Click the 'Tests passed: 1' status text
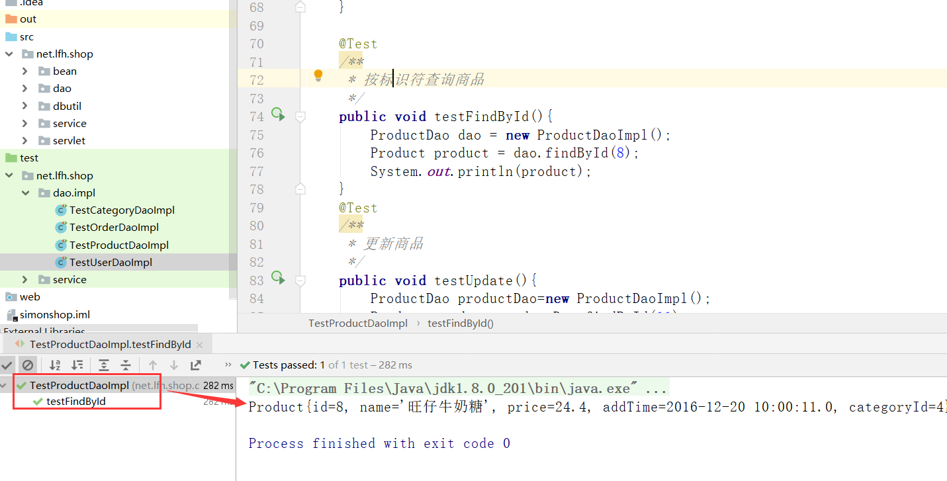The height and width of the screenshot is (481, 947). click(x=289, y=365)
